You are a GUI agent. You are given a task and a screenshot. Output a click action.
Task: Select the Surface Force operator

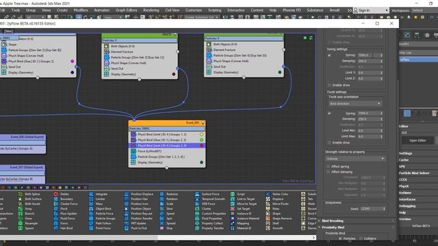coord(207,194)
